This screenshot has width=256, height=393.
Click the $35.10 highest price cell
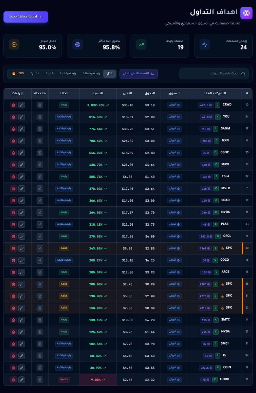point(128,105)
